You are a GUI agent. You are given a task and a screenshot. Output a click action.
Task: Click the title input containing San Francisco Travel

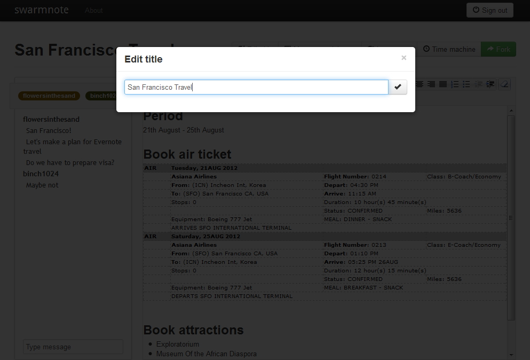pos(256,87)
